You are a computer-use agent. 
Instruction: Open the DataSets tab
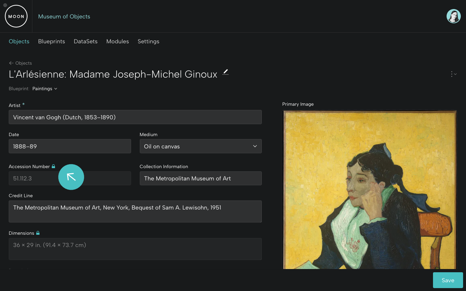tap(85, 41)
